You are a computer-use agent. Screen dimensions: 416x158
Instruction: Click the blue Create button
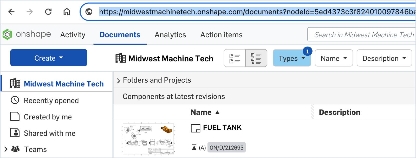tap(49, 58)
